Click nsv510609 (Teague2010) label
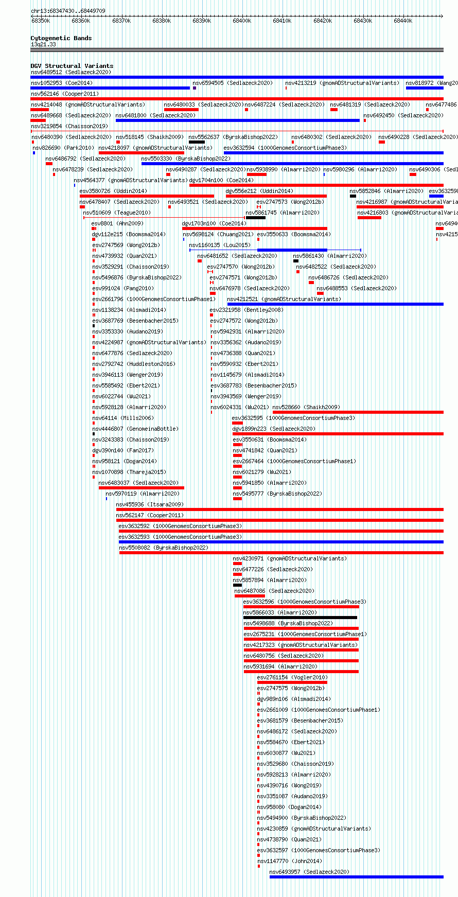Image resolution: width=458 pixels, height=897 pixels. [117, 213]
